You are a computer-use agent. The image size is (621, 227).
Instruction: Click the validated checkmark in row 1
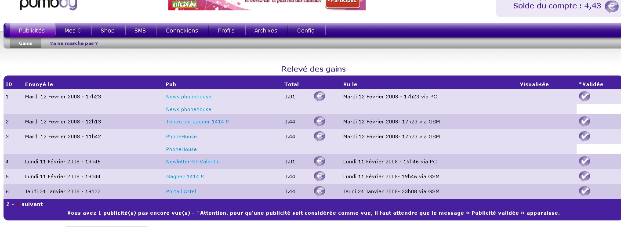coord(584,97)
